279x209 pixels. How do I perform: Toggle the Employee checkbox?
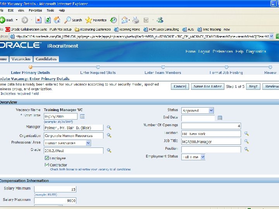47,158
